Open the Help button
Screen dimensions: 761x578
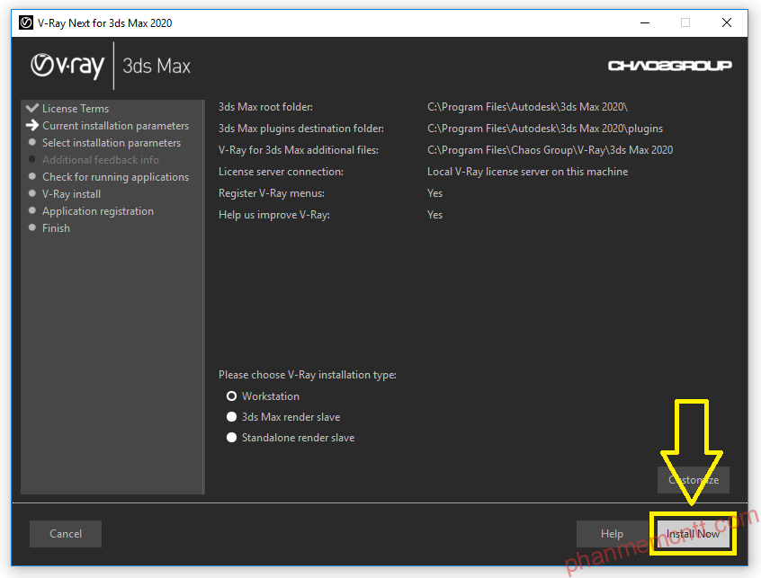(x=612, y=534)
